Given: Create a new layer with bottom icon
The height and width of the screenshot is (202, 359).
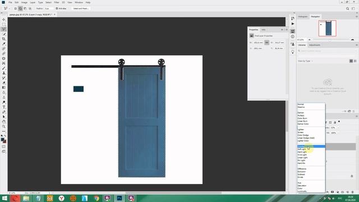Looking at the screenshot, I should click(x=348, y=192).
